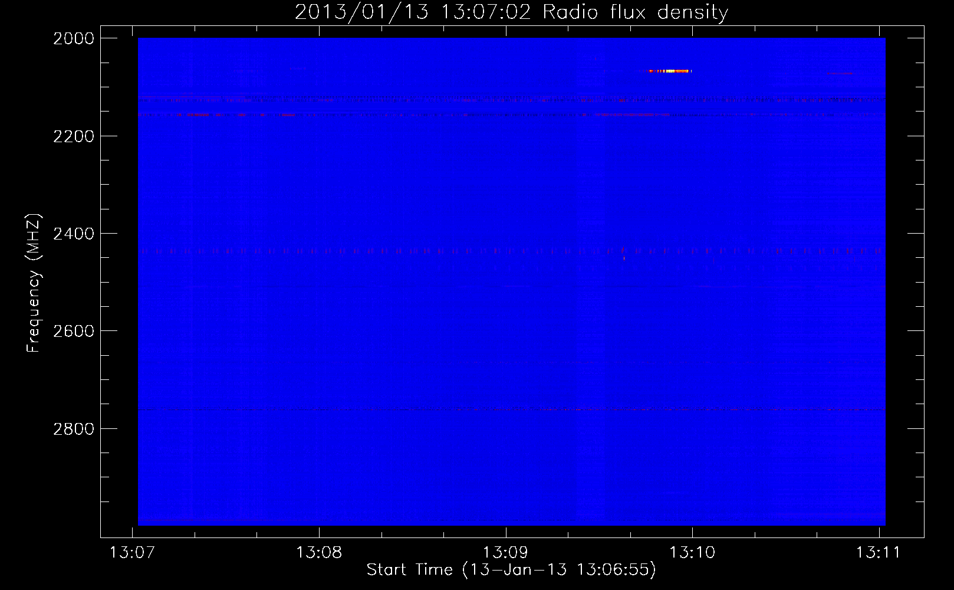Click the 2800 frequency axis label
This screenshot has height=590, width=954.
point(74,429)
